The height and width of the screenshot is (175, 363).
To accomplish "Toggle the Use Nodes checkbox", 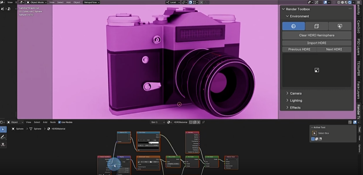I will point(60,122).
